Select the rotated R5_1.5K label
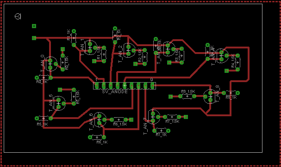 click(78, 97)
